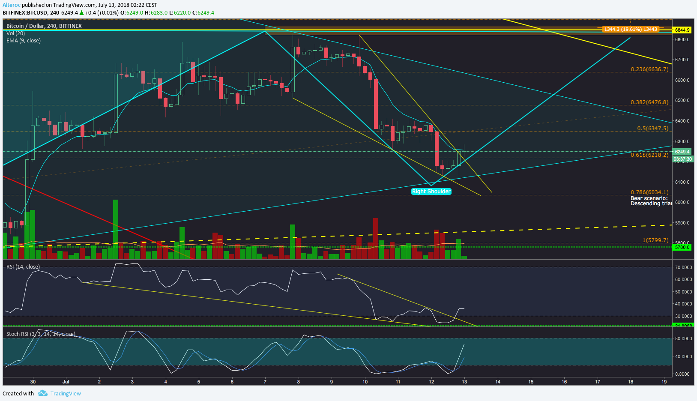Select the 0.618(6218.2) Fibonacci label
Image resolution: width=697 pixels, height=401 pixels.
pyautogui.click(x=649, y=155)
